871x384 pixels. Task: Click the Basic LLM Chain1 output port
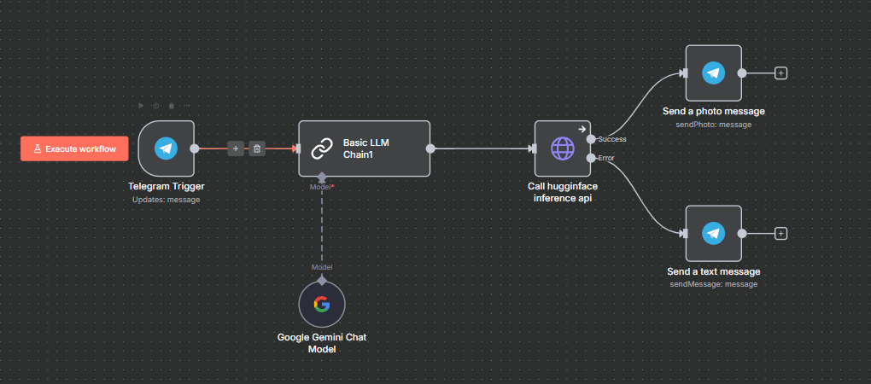430,148
